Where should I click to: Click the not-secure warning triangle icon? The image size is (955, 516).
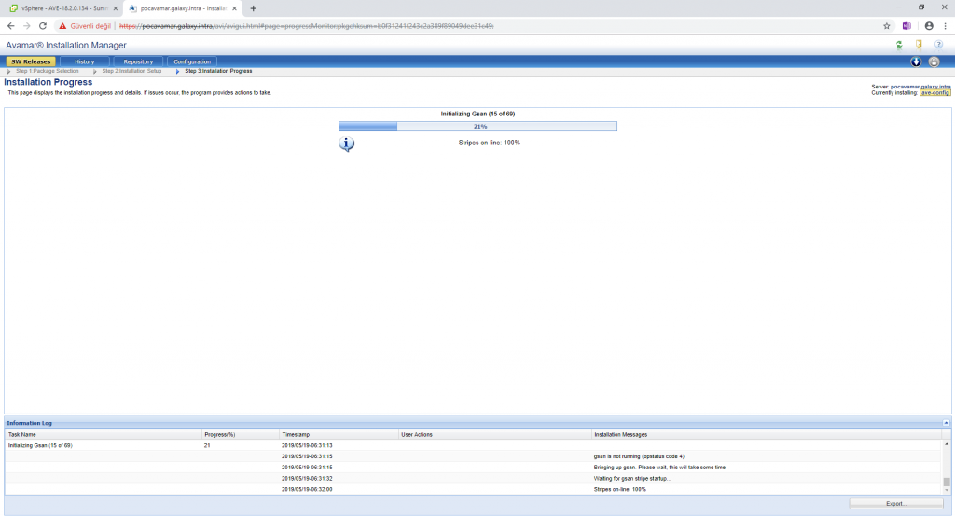62,26
